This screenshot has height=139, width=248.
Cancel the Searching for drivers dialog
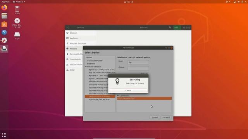(x=128, y=90)
